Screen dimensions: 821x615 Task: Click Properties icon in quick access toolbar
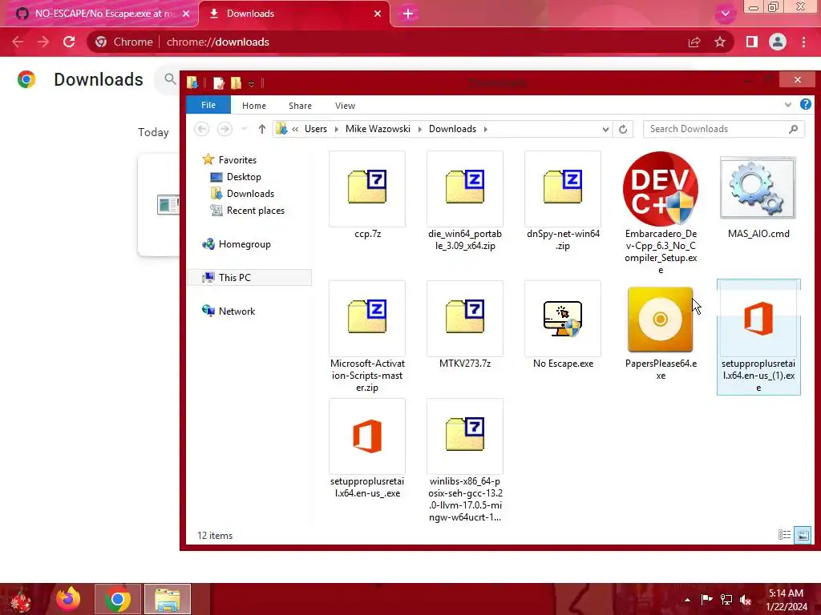(x=219, y=83)
